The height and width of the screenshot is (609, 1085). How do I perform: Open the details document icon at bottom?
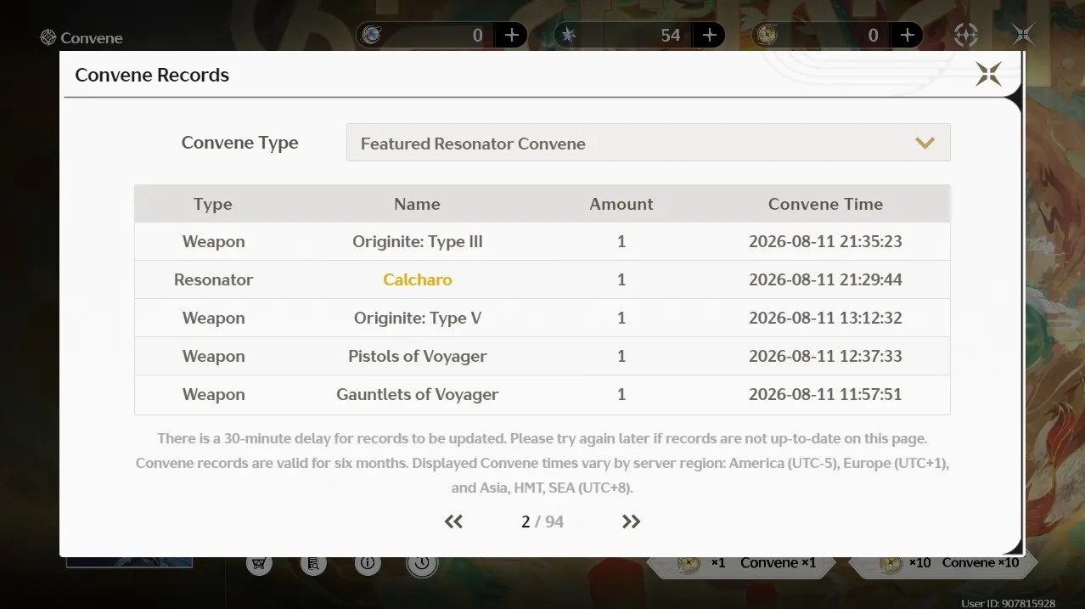tap(313, 562)
